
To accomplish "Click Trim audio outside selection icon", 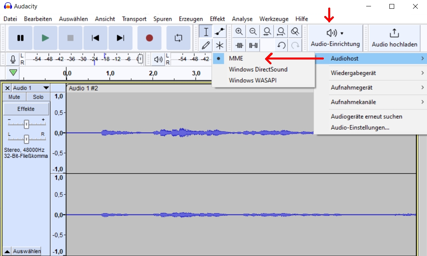I will pos(239,45).
